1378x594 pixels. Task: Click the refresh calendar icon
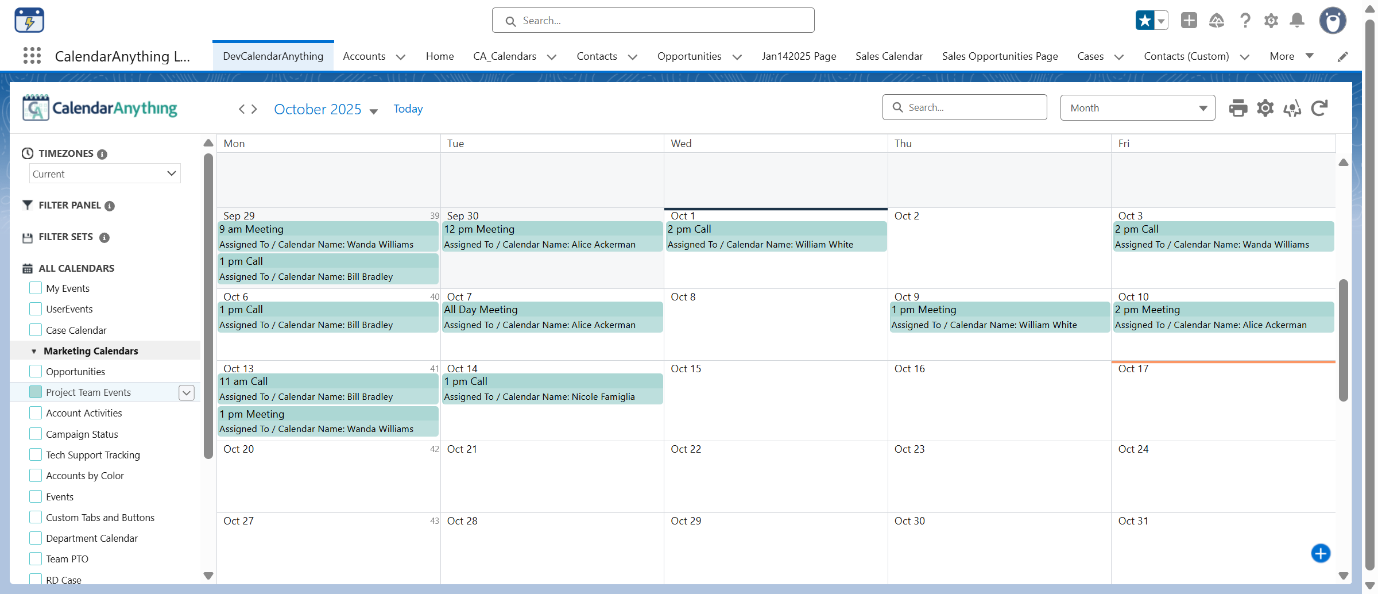point(1319,108)
